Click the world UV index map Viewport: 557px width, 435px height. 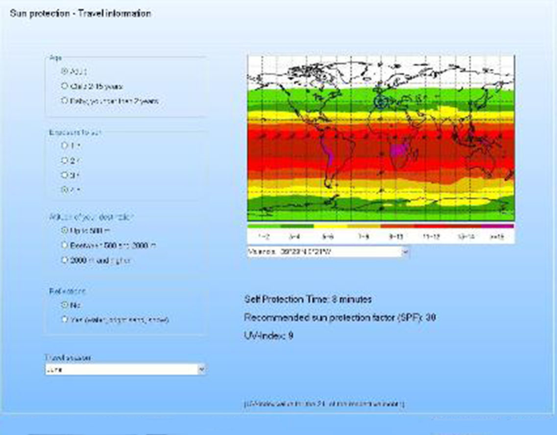[x=381, y=138]
